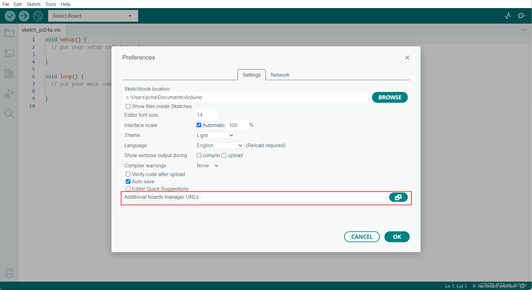Click the BROWSE button
This screenshot has width=532, height=290.
coord(390,97)
